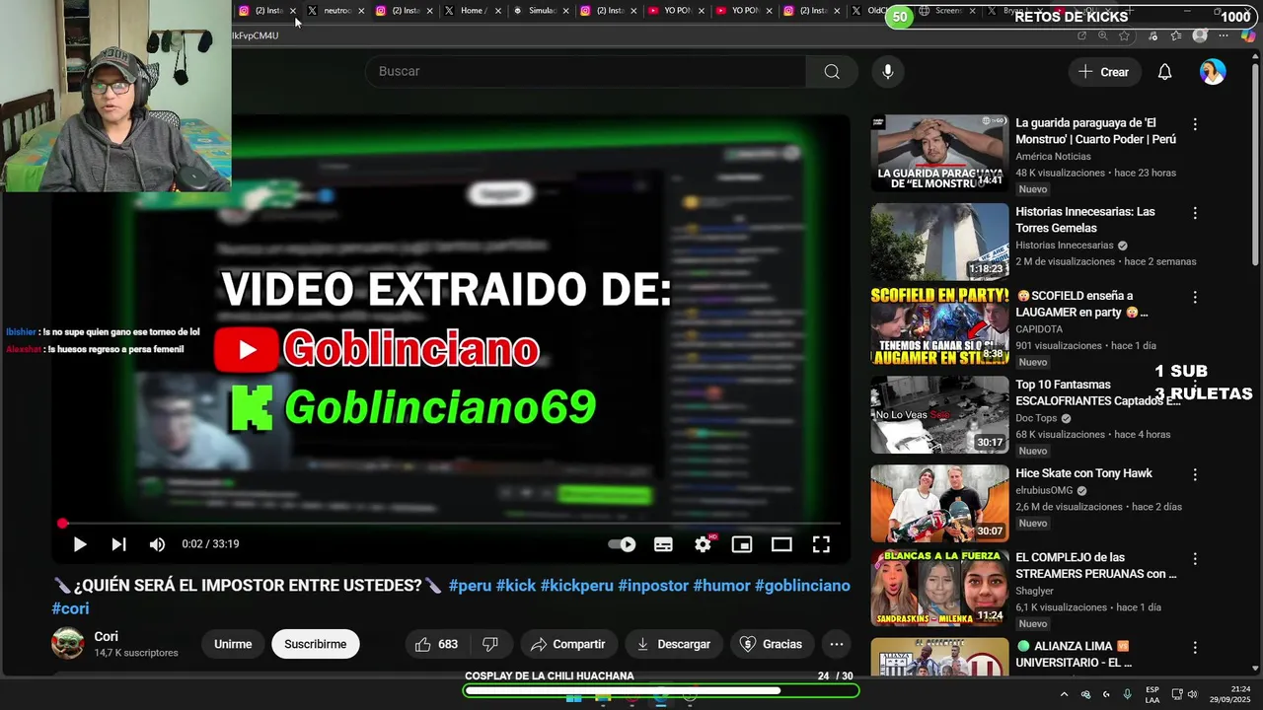
Task: Open the #peru hashtag link
Action: pos(470,586)
